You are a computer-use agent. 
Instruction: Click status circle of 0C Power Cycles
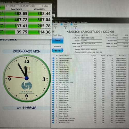53,65
